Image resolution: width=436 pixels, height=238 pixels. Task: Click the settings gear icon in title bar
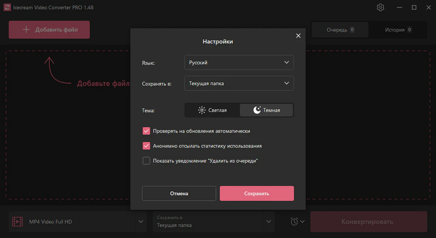click(380, 8)
